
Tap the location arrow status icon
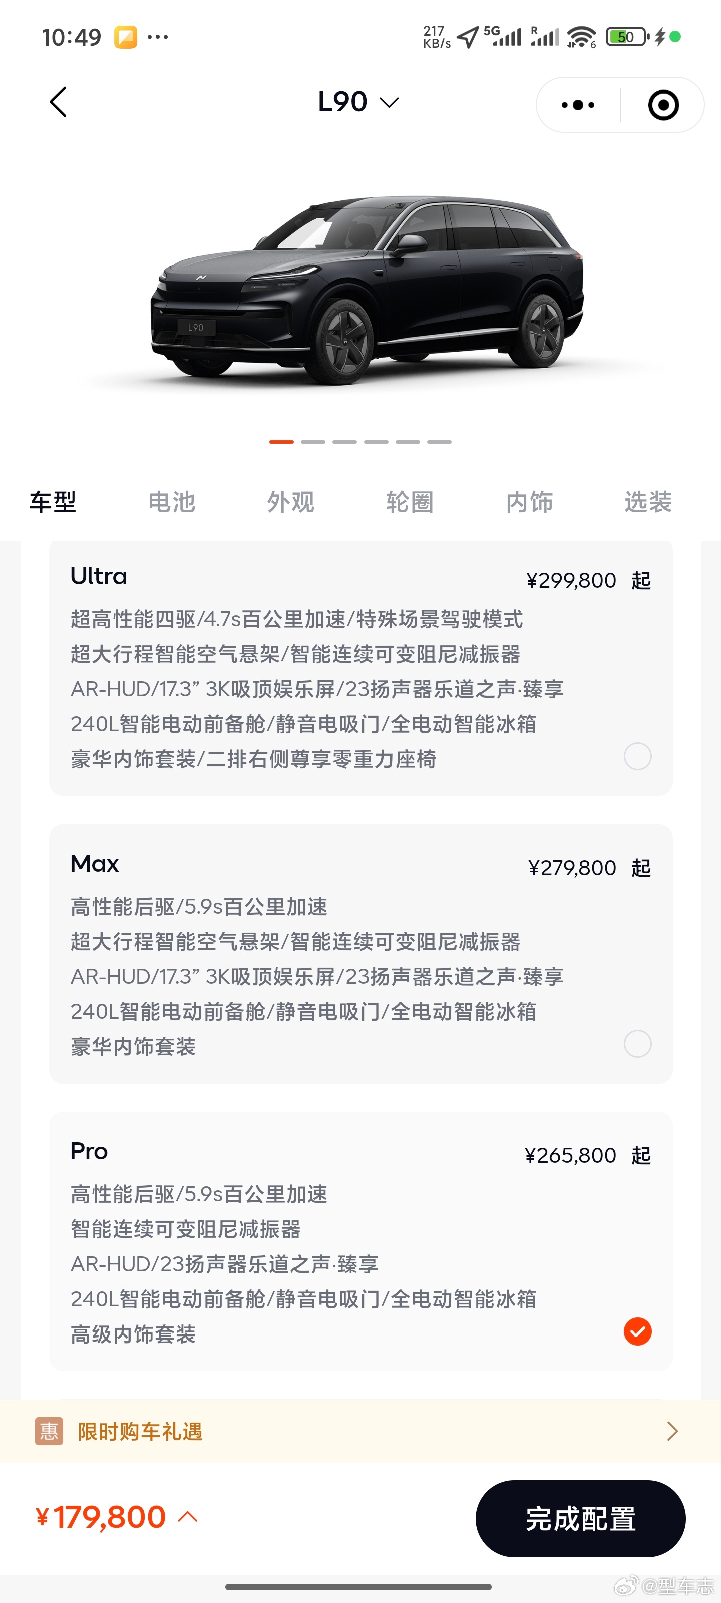468,38
